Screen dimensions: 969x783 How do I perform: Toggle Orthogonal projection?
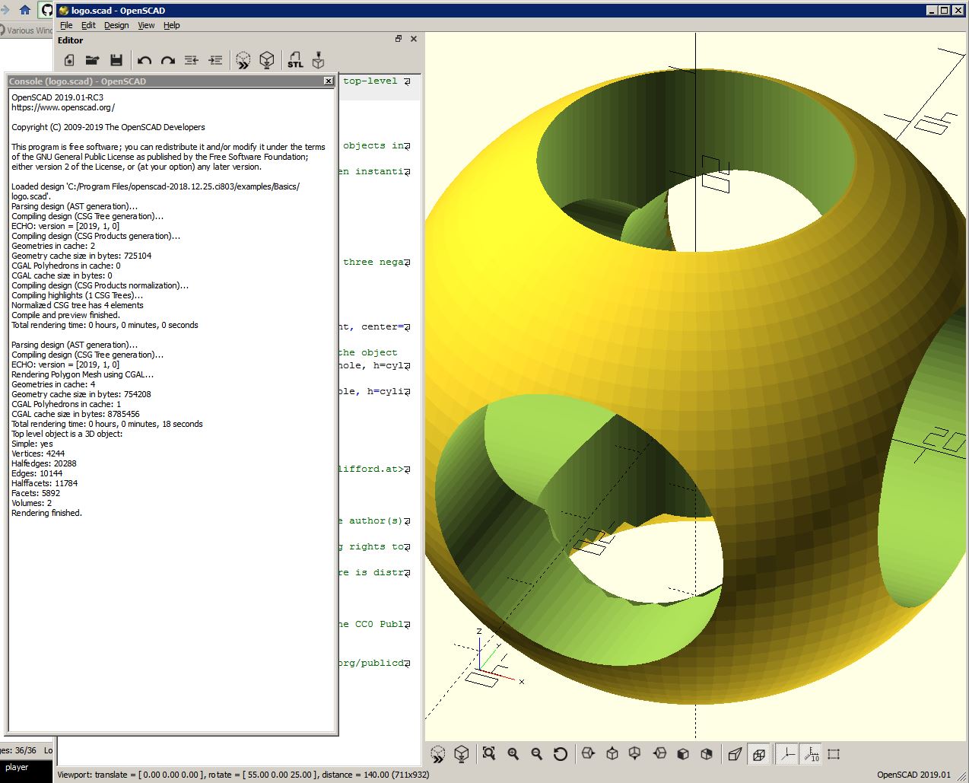pos(758,754)
